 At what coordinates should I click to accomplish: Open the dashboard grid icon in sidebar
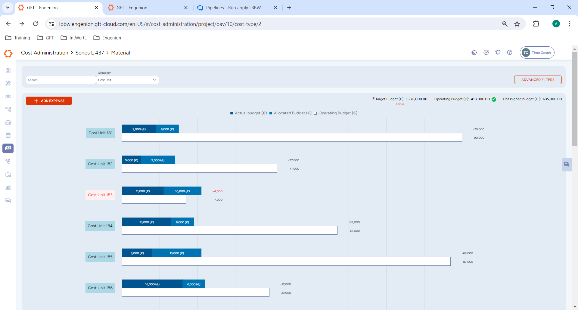[8, 70]
